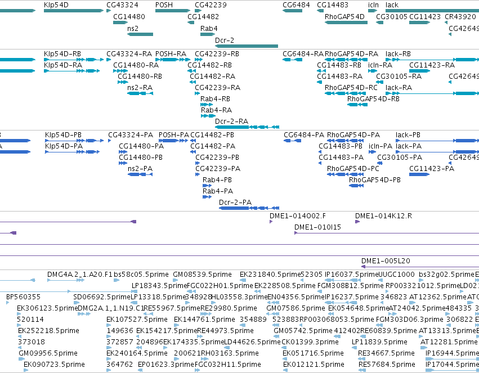Select the POSH gene label
Viewport: 479px width, 373px height.
[164, 5]
